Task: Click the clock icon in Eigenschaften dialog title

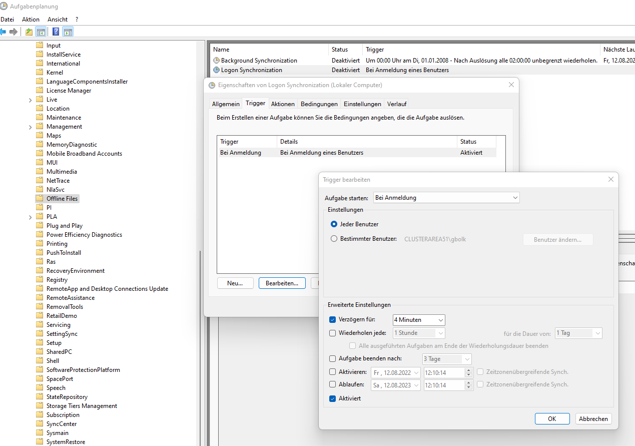Action: coord(212,85)
